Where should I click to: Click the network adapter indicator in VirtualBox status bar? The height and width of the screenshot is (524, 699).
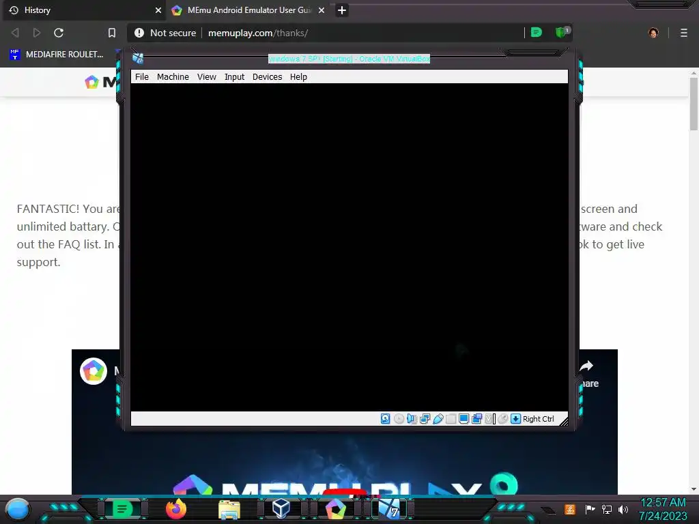point(425,419)
